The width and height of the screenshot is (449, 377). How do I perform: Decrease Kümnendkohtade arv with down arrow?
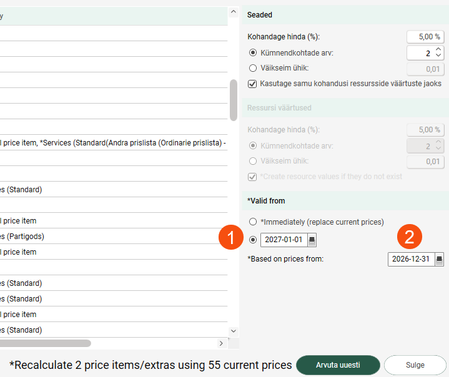[x=438, y=57]
